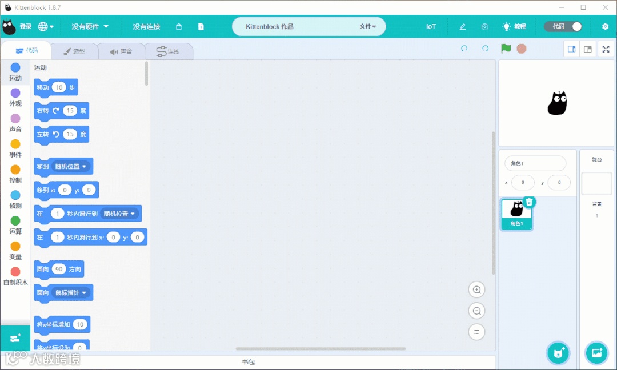Click 10 value in 将x坐标增加 block
Viewport: 617px width, 370px height.
pyautogui.click(x=80, y=324)
